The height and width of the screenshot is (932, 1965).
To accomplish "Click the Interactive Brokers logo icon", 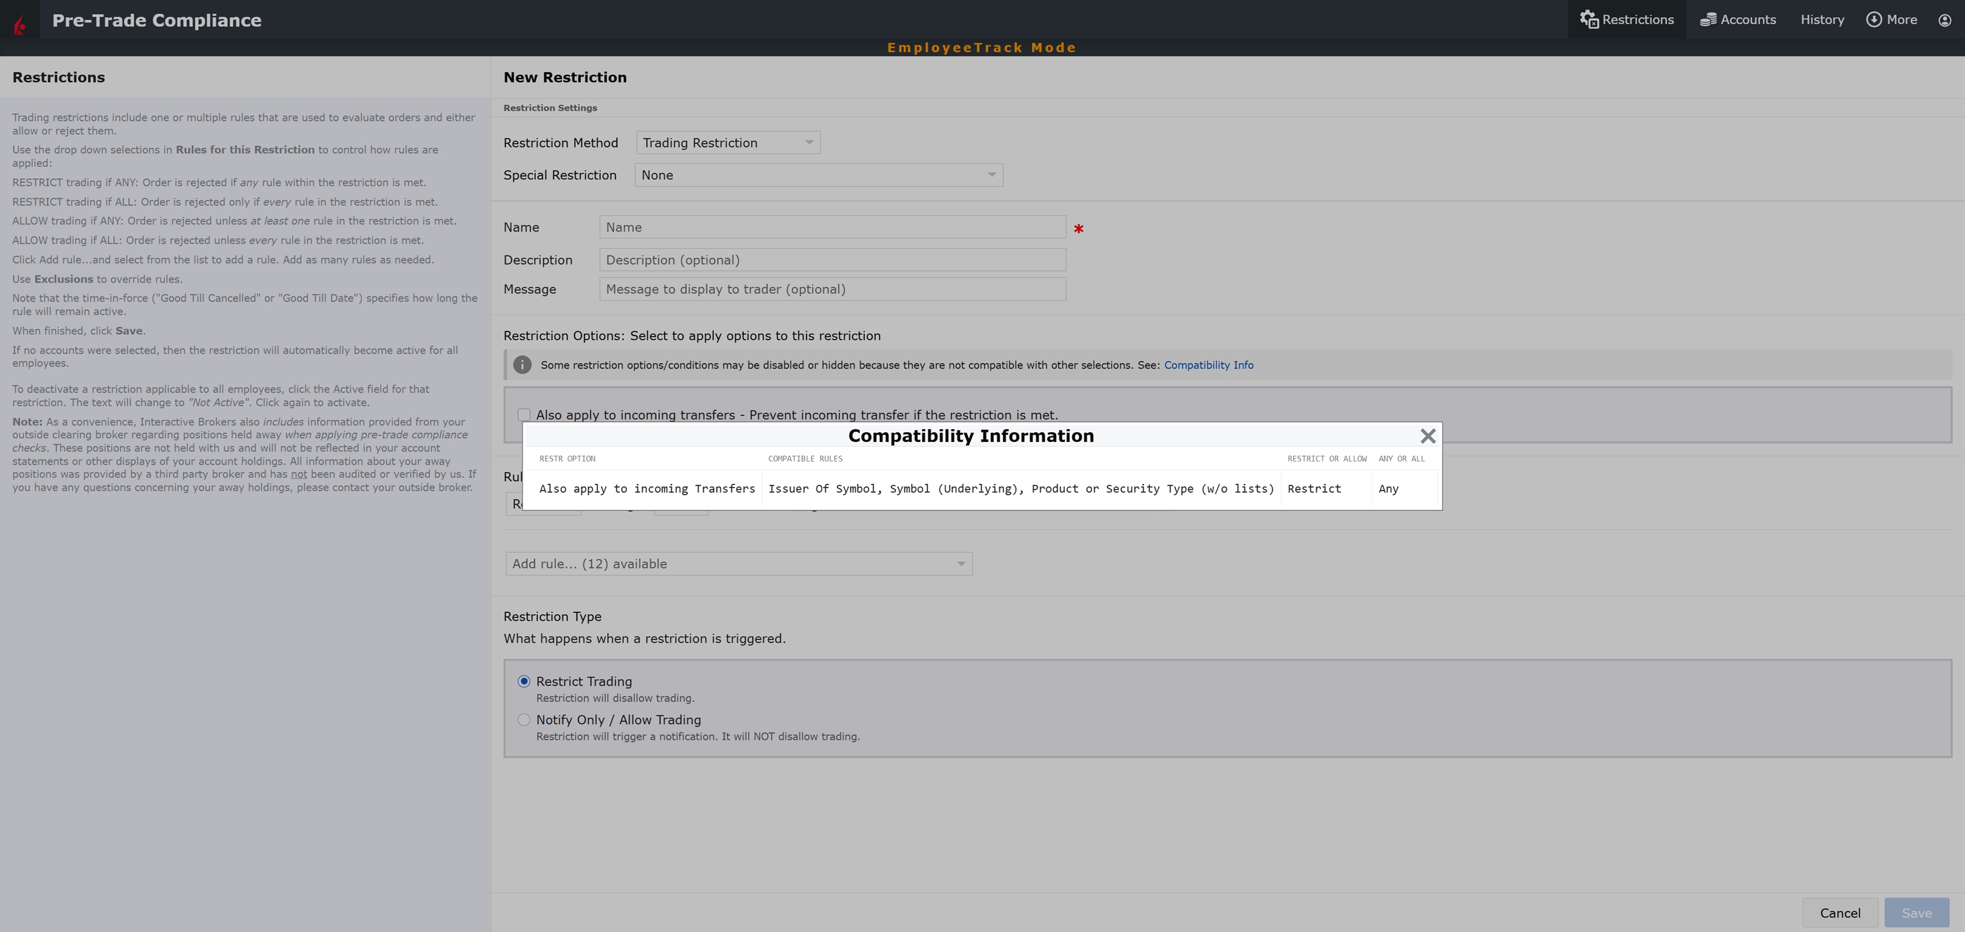I will pos(21,23).
